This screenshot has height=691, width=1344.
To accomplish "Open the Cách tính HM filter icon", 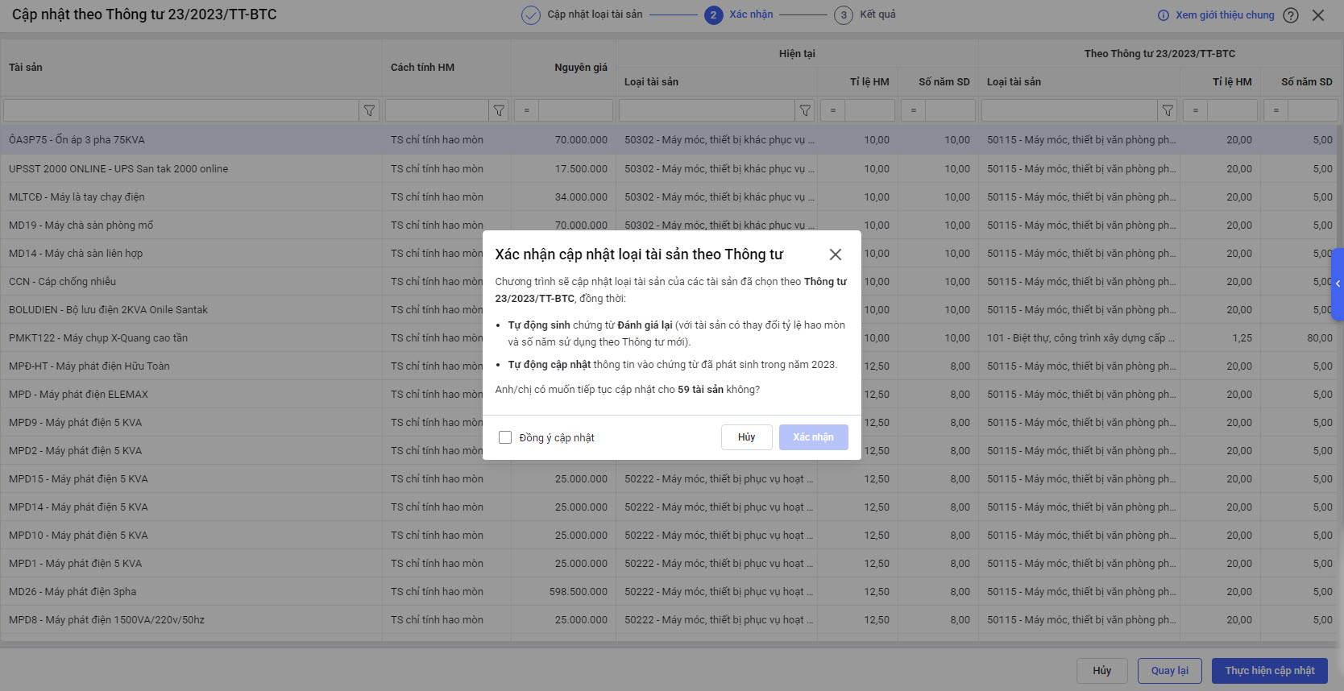I will coord(499,110).
